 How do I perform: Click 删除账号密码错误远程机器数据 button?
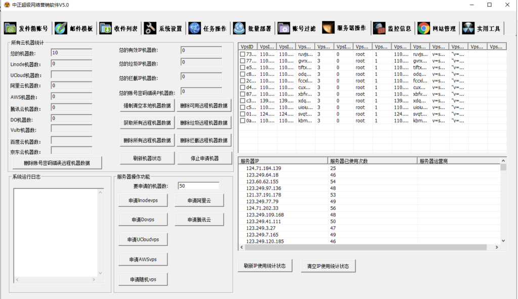pyautogui.click(x=57, y=163)
